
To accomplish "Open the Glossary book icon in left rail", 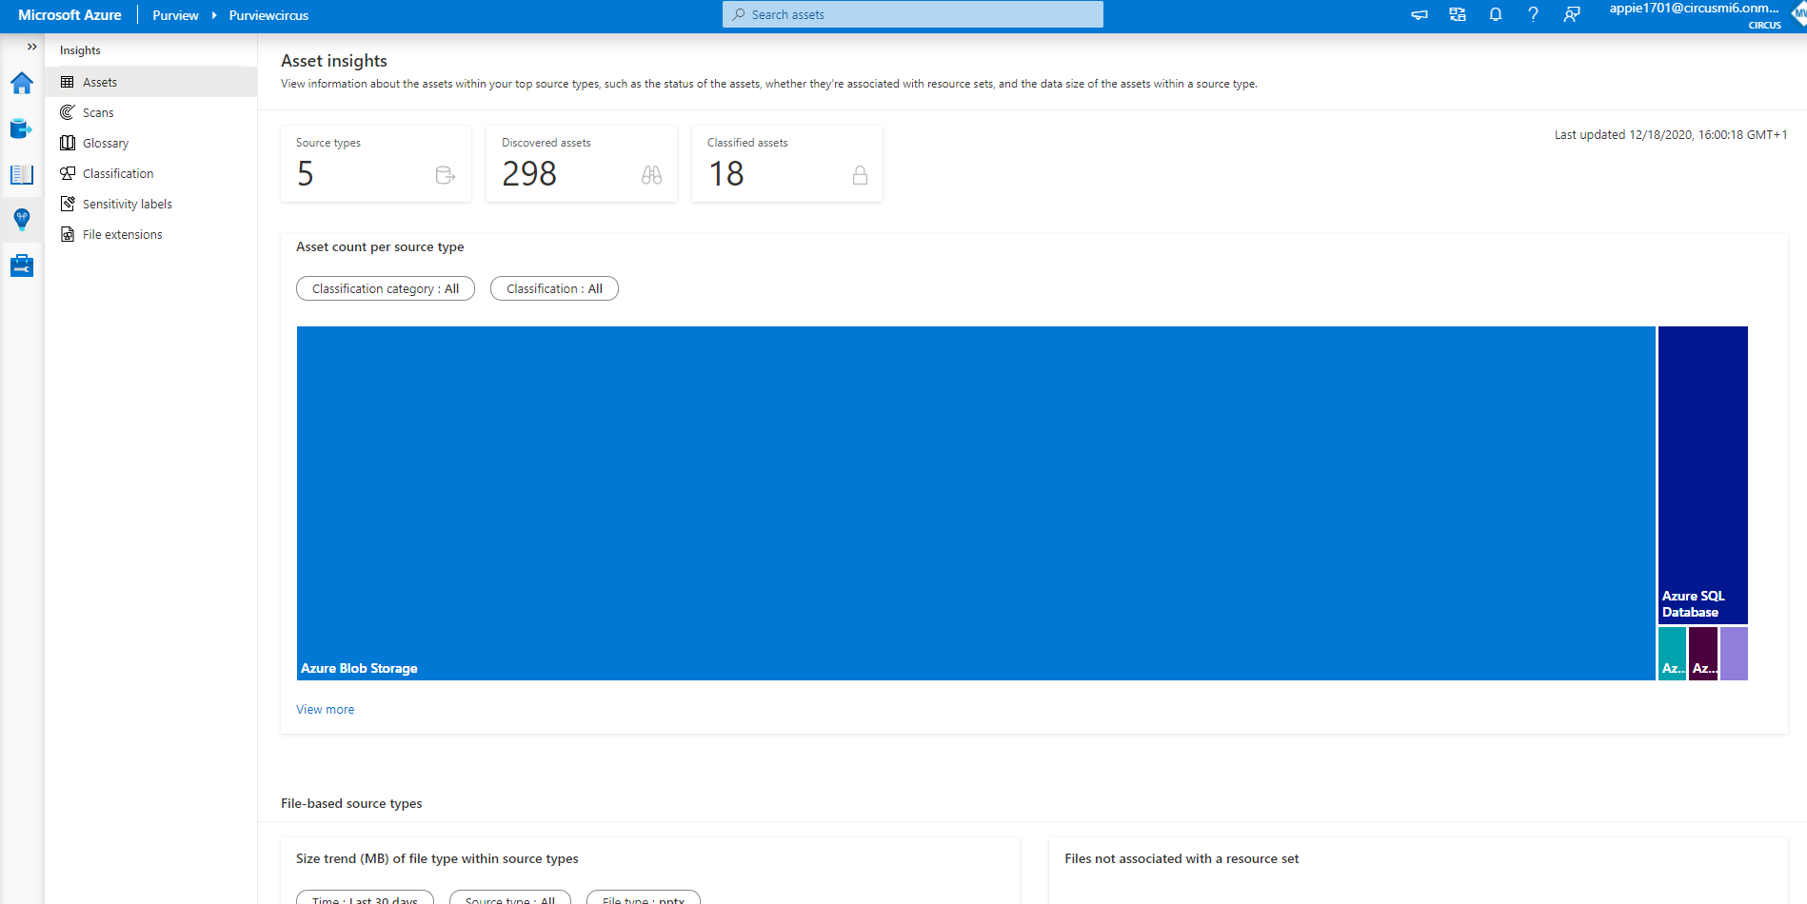I will pyautogui.click(x=22, y=174).
